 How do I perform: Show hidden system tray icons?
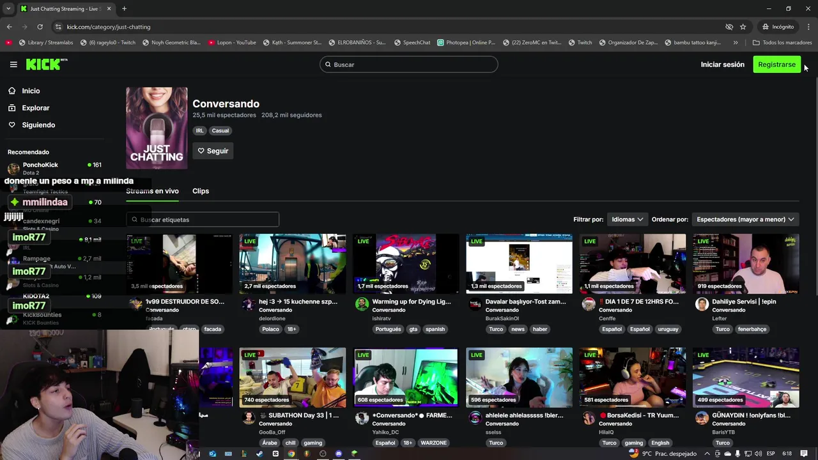coord(707,454)
